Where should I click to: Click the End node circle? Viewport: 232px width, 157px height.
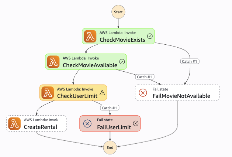(x=110, y=147)
